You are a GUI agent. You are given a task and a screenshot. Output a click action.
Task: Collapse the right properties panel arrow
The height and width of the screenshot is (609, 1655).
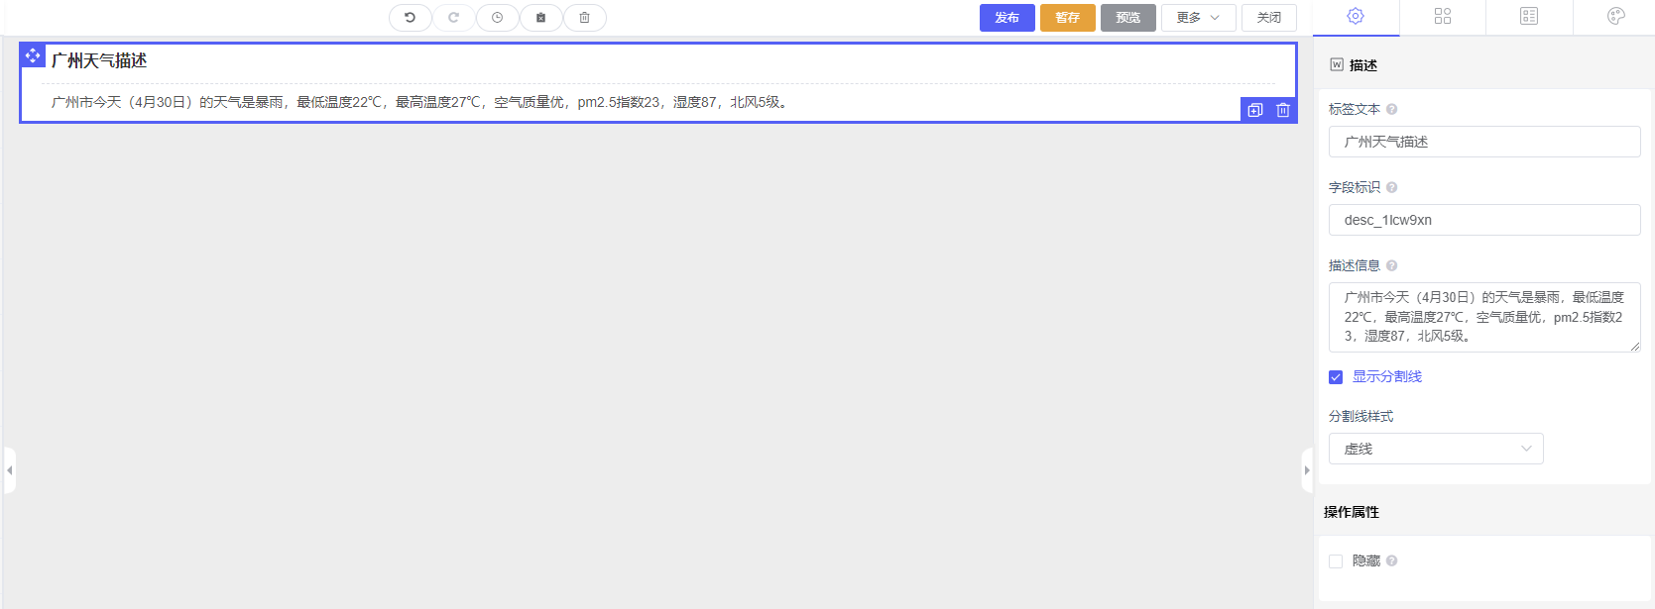pyautogui.click(x=1307, y=470)
